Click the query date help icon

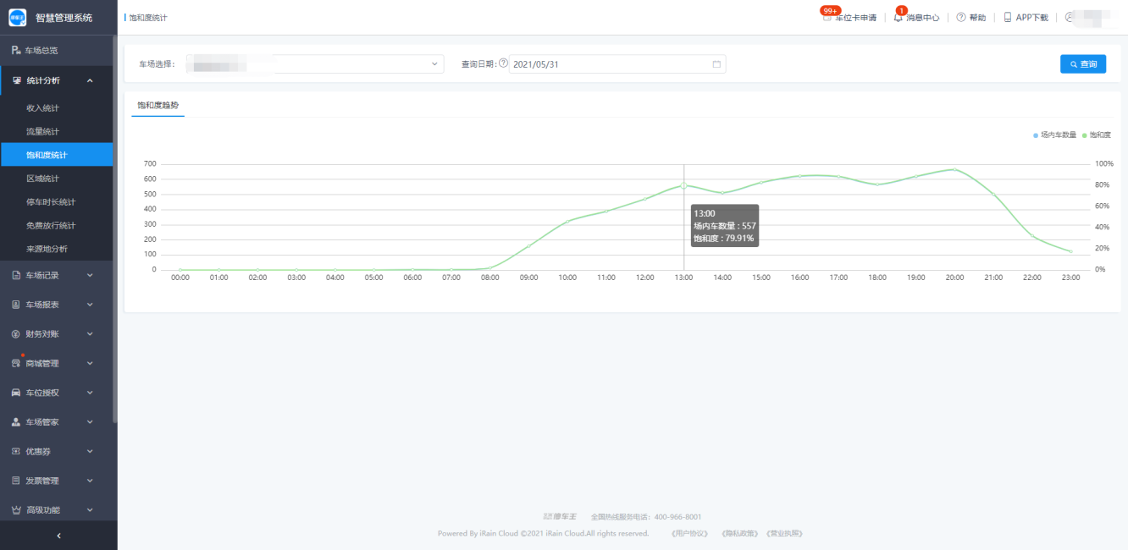pyautogui.click(x=503, y=63)
